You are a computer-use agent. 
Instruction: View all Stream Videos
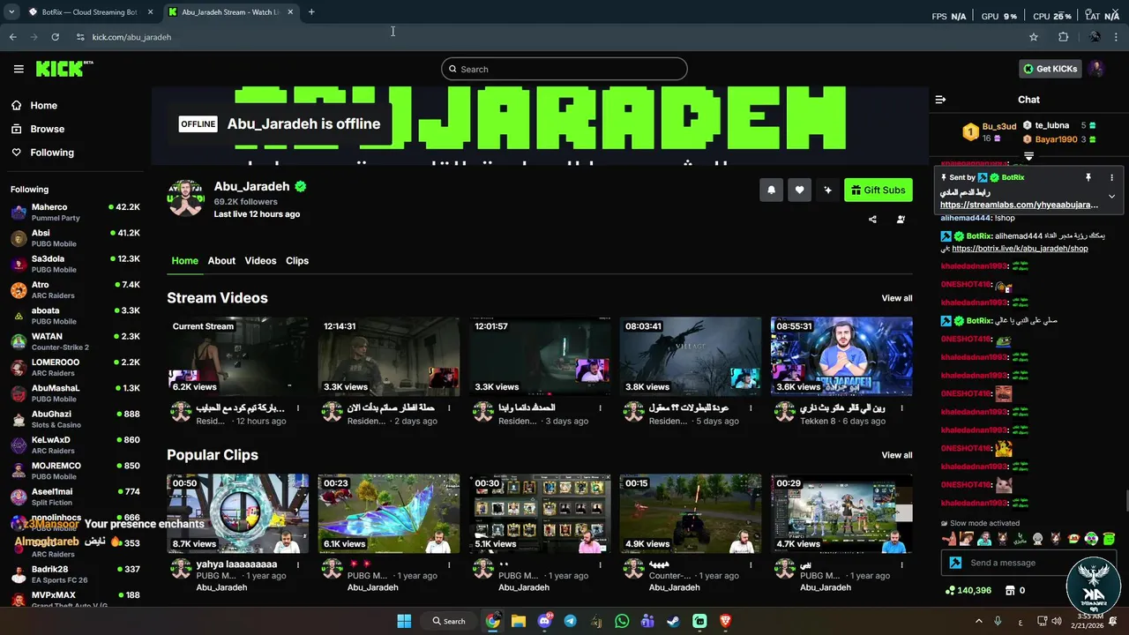897,298
